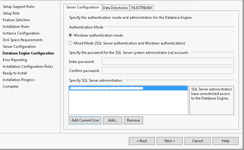
Task: Go Back to the previous page
Action: point(142,141)
